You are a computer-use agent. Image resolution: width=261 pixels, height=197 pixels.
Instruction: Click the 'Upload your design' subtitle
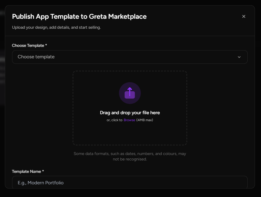[56, 27]
